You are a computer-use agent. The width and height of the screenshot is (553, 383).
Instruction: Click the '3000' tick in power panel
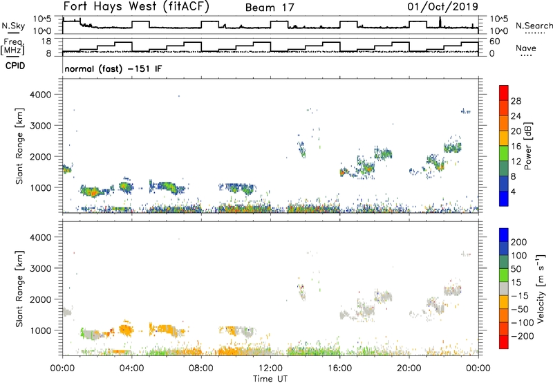click(41, 126)
